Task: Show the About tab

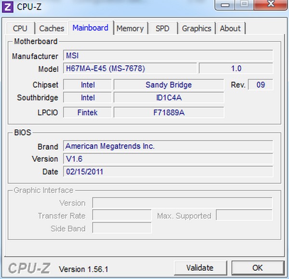Action: pyautogui.click(x=230, y=28)
